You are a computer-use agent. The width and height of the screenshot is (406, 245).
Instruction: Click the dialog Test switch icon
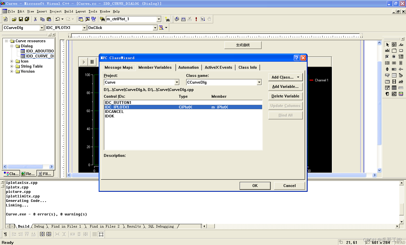click(5, 234)
